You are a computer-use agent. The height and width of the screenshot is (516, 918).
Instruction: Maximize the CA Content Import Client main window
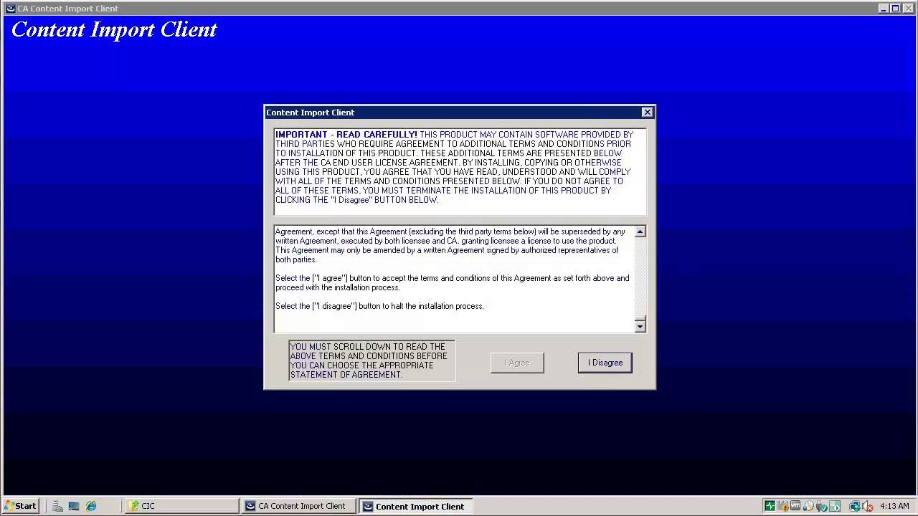[895, 9]
